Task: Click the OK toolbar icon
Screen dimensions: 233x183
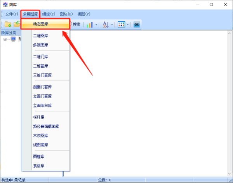Action: coord(136,24)
